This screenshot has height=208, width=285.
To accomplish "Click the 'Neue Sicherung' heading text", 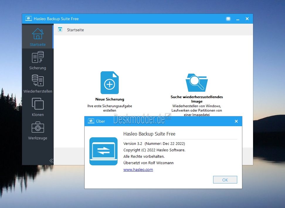I will 110,99.
